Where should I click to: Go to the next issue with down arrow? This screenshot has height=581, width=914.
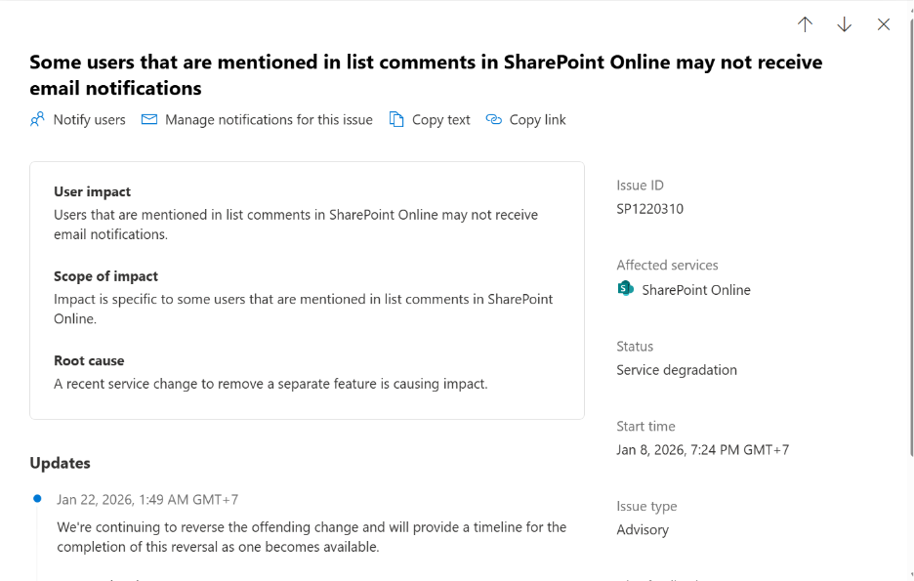tap(844, 24)
